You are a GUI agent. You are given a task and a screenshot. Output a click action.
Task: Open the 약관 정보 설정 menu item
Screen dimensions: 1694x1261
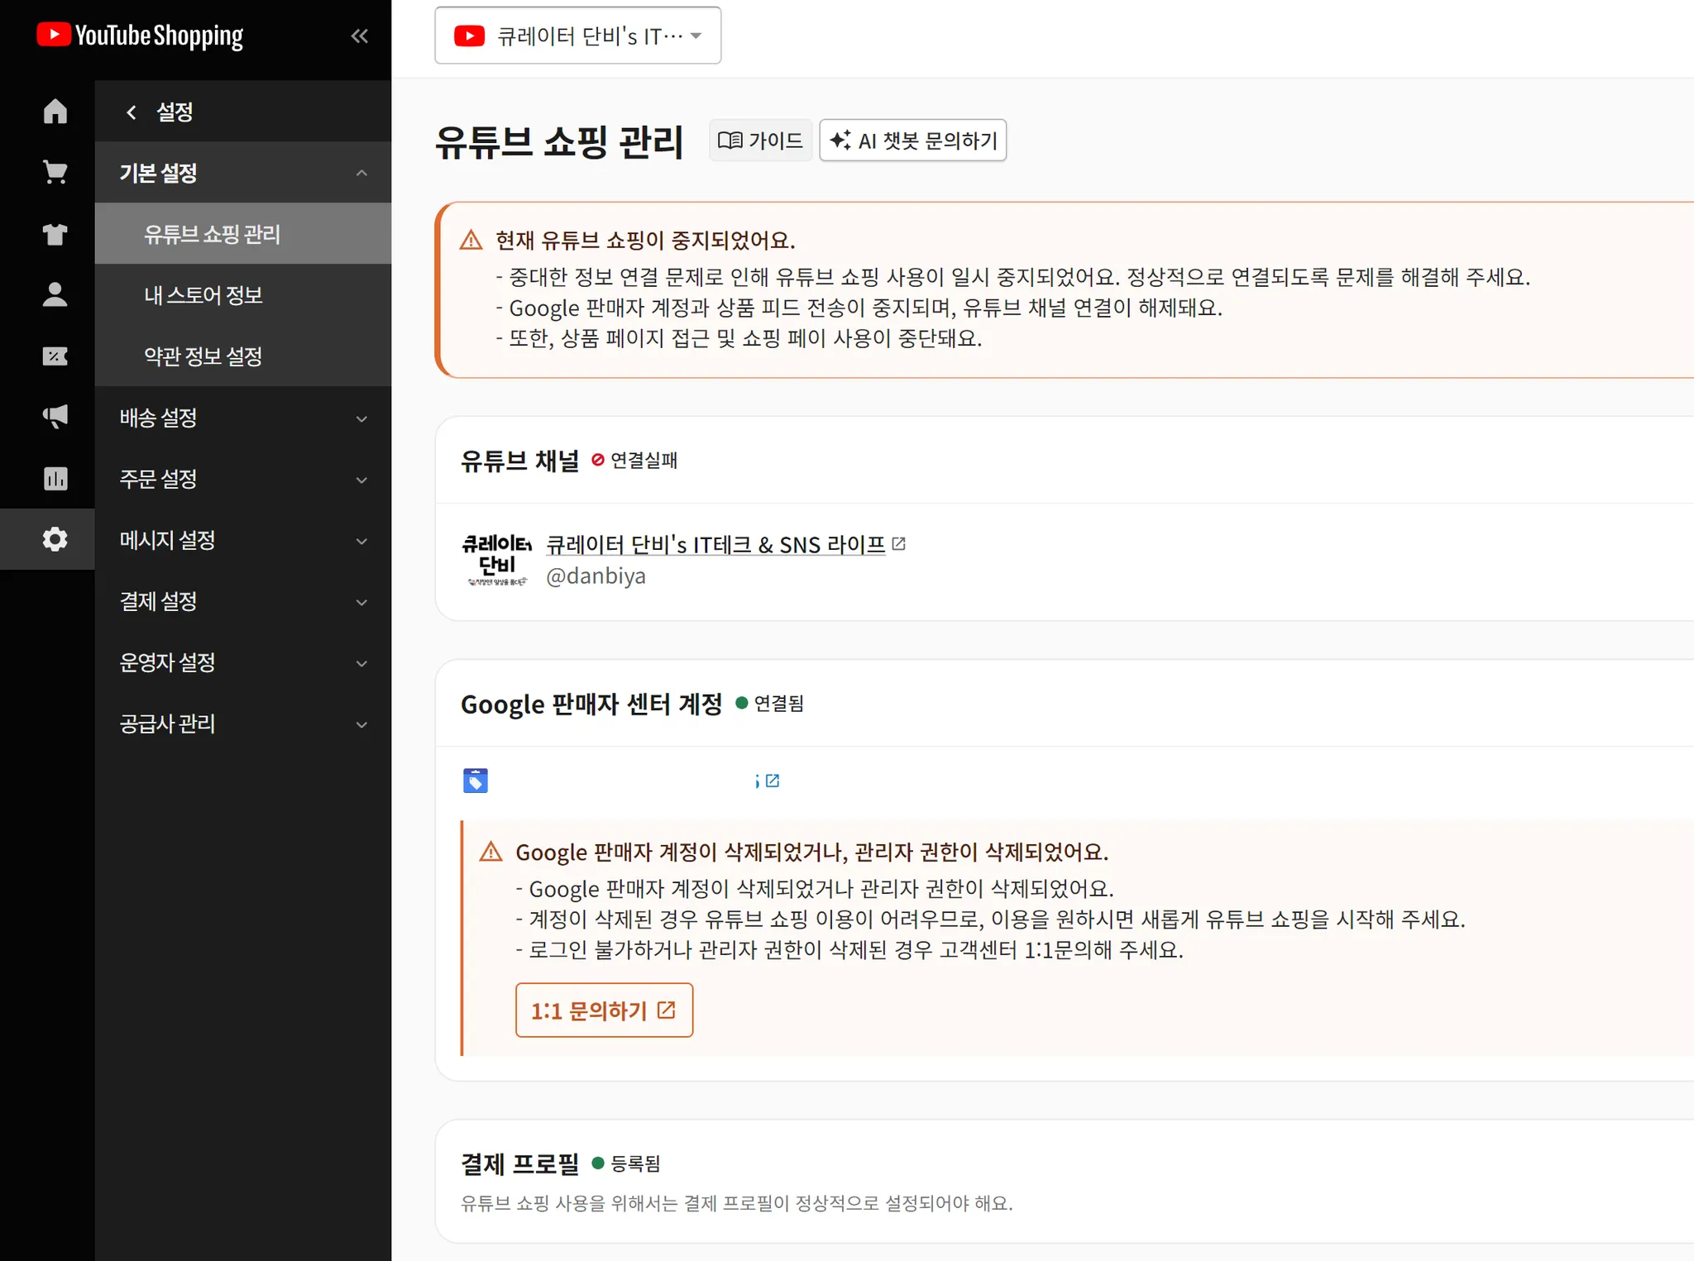tap(203, 356)
